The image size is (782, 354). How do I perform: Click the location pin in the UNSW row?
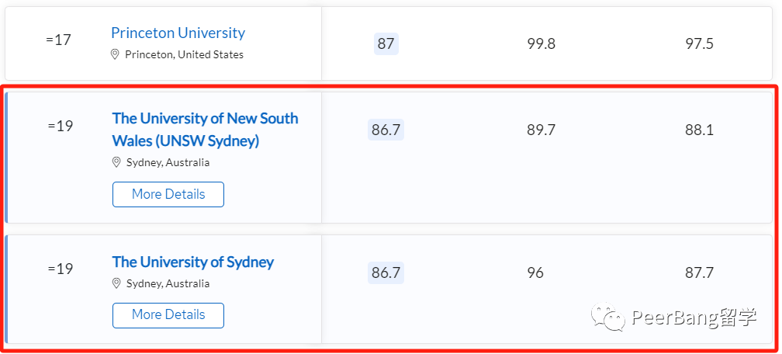(x=116, y=162)
